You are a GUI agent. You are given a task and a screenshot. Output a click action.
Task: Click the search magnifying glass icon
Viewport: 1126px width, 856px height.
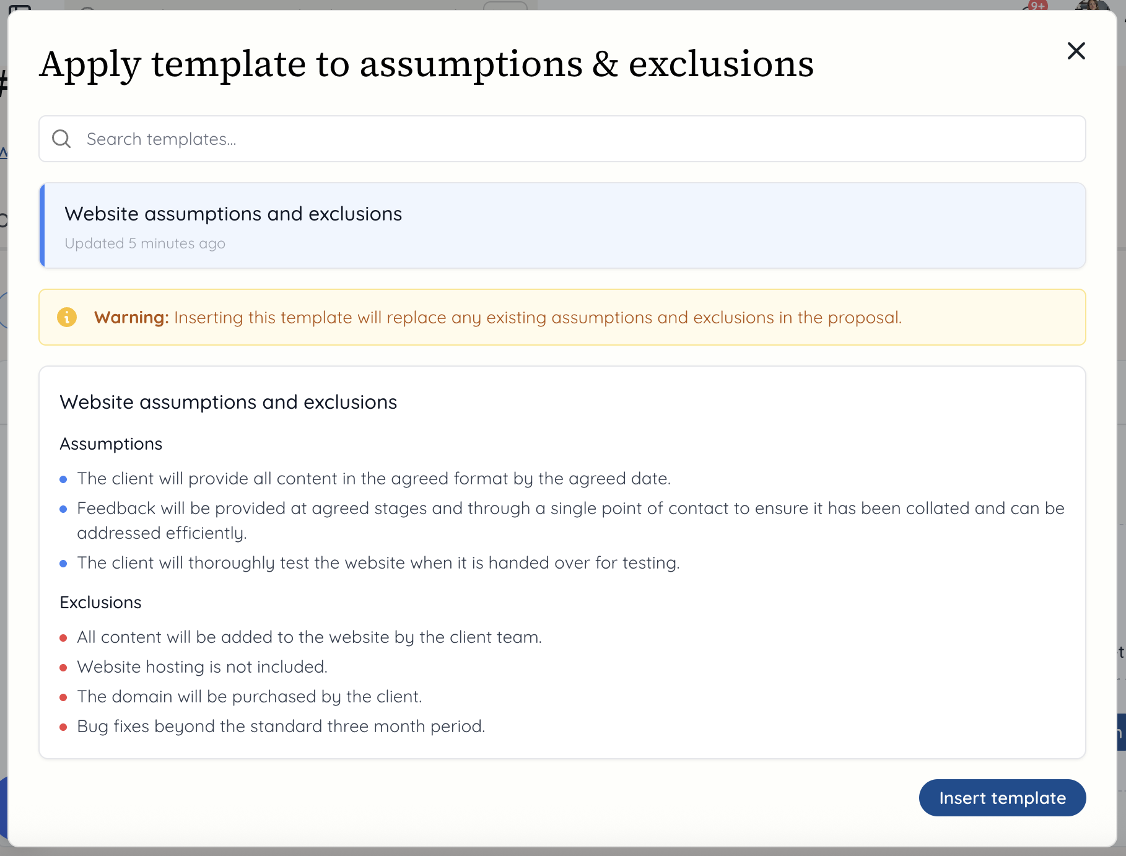(x=61, y=138)
